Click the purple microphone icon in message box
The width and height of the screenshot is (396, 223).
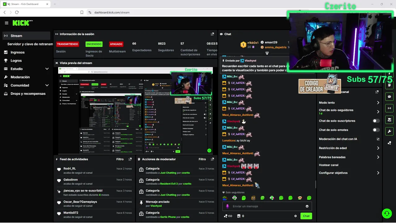coord(227,206)
